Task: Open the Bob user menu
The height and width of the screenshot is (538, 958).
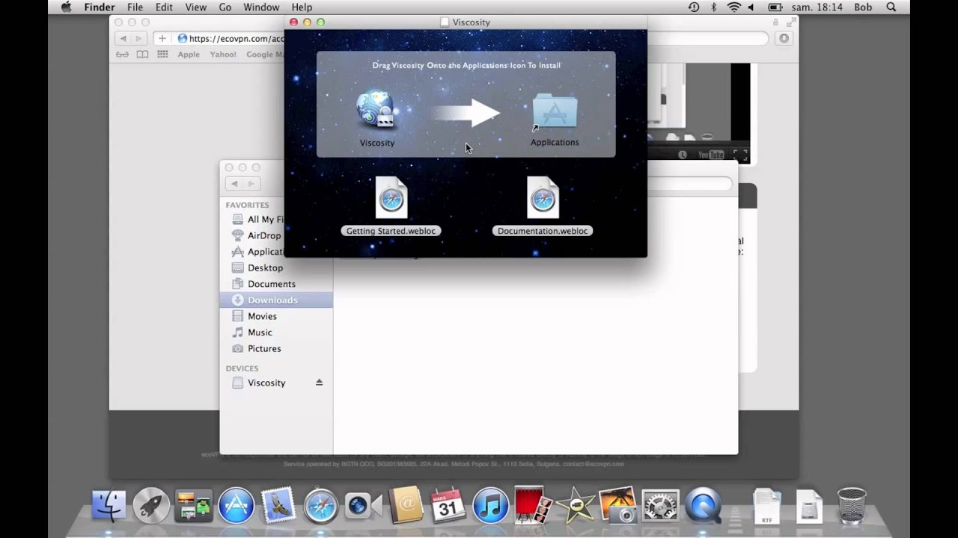Action: (863, 7)
